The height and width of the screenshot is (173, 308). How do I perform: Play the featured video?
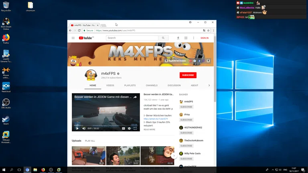click(x=77, y=129)
